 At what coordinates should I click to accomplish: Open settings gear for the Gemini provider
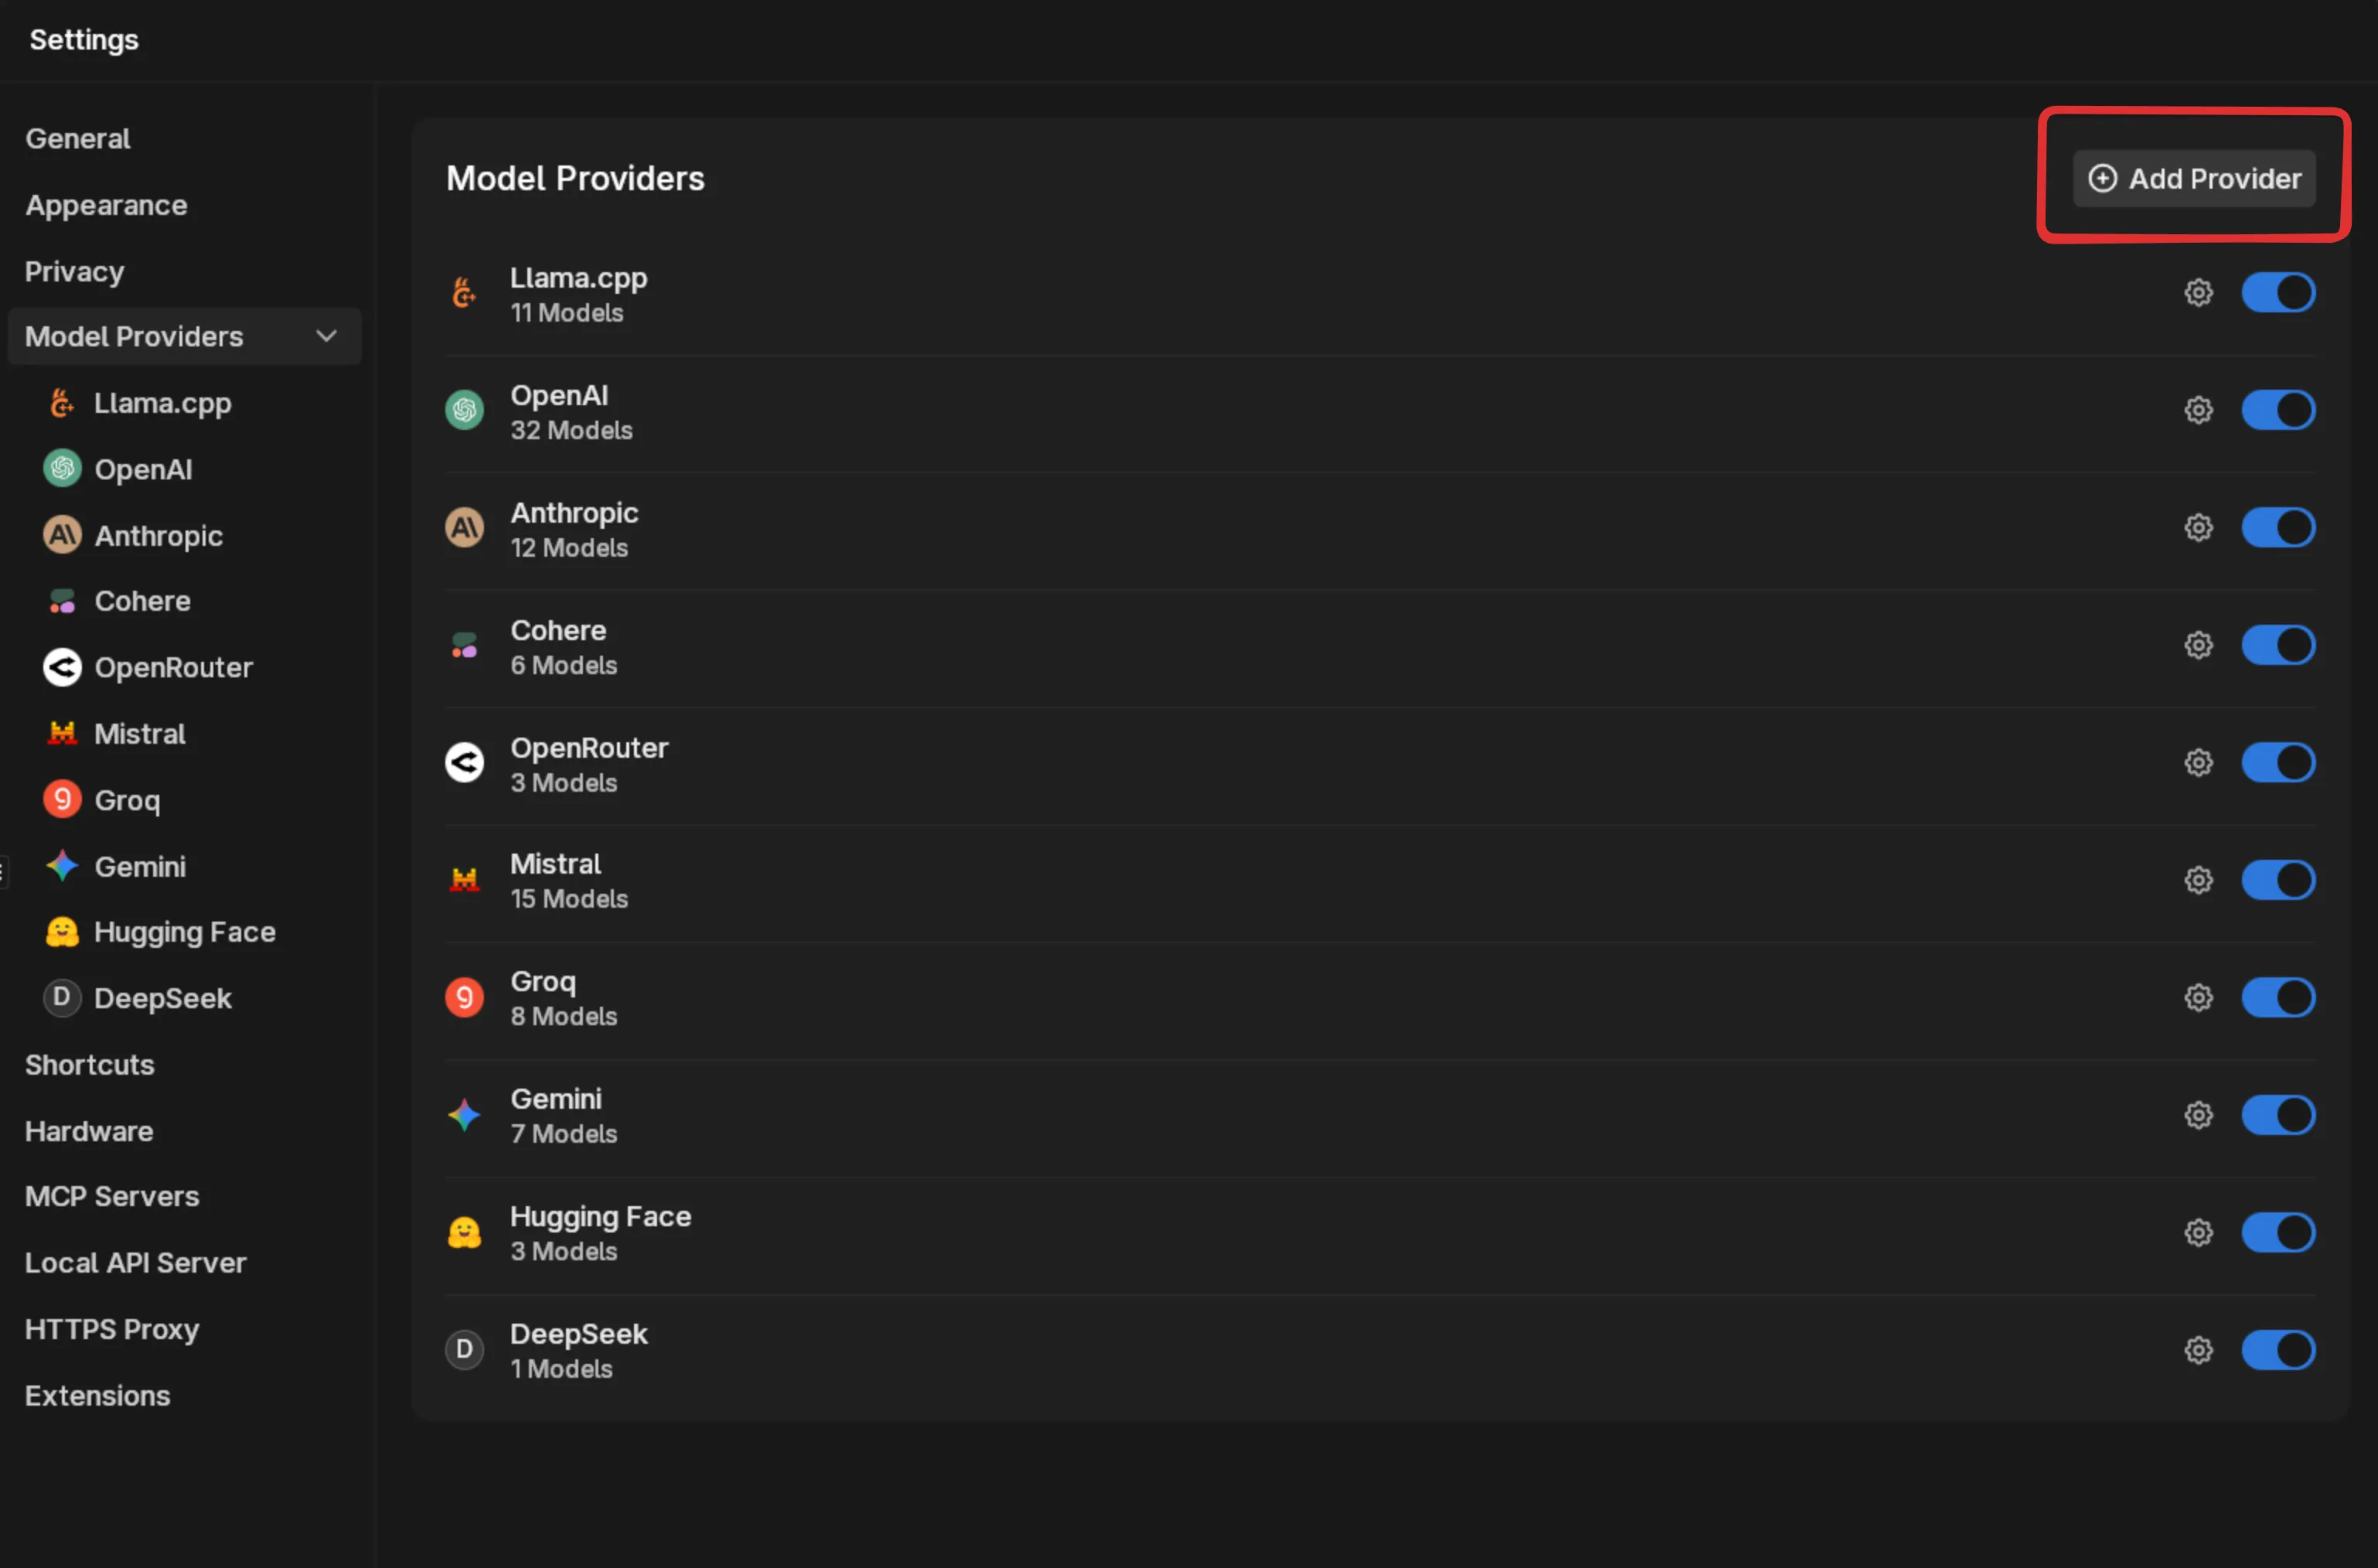2198,1115
